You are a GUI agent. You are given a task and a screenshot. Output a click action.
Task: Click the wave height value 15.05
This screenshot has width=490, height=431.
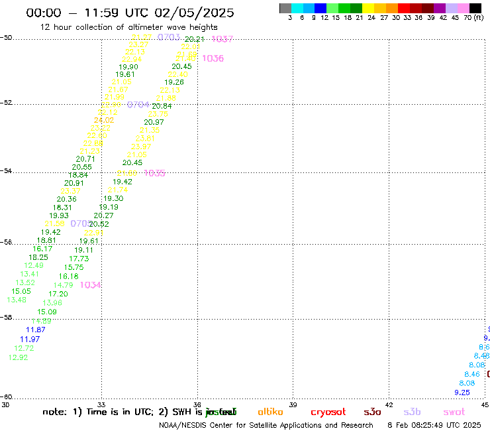21,291
